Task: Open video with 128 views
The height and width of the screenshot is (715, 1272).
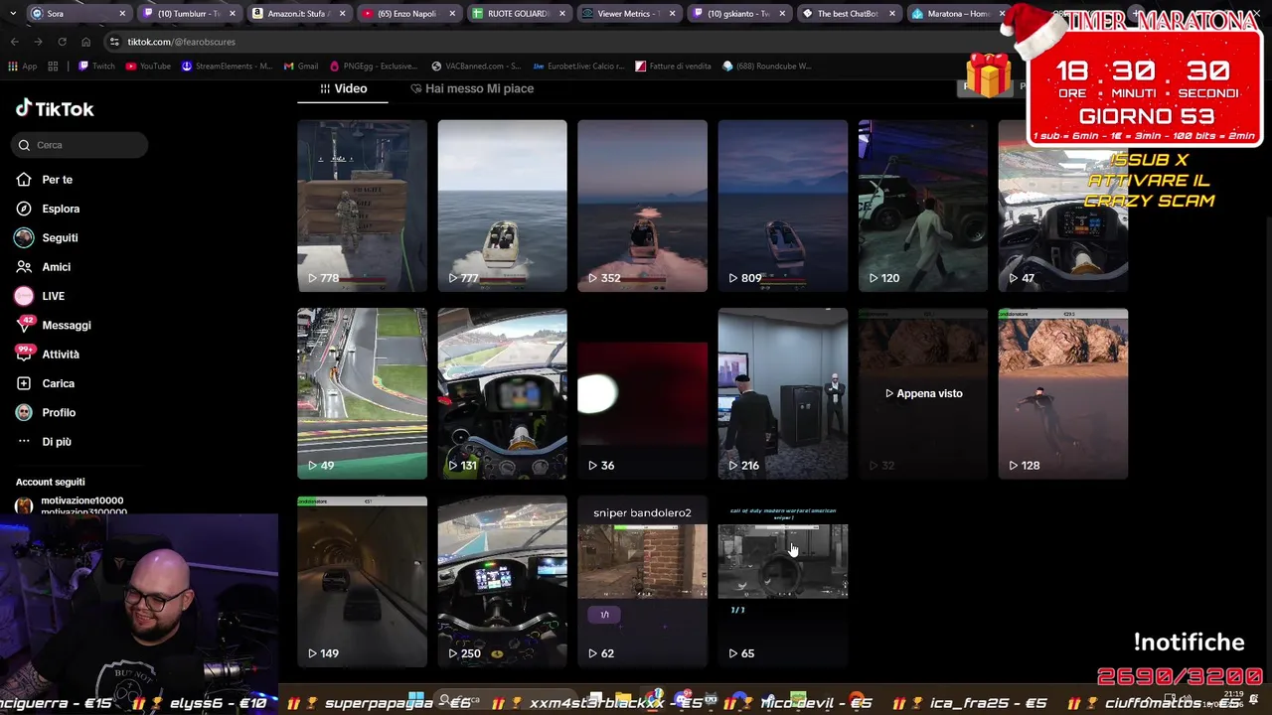Action: pyautogui.click(x=1062, y=393)
